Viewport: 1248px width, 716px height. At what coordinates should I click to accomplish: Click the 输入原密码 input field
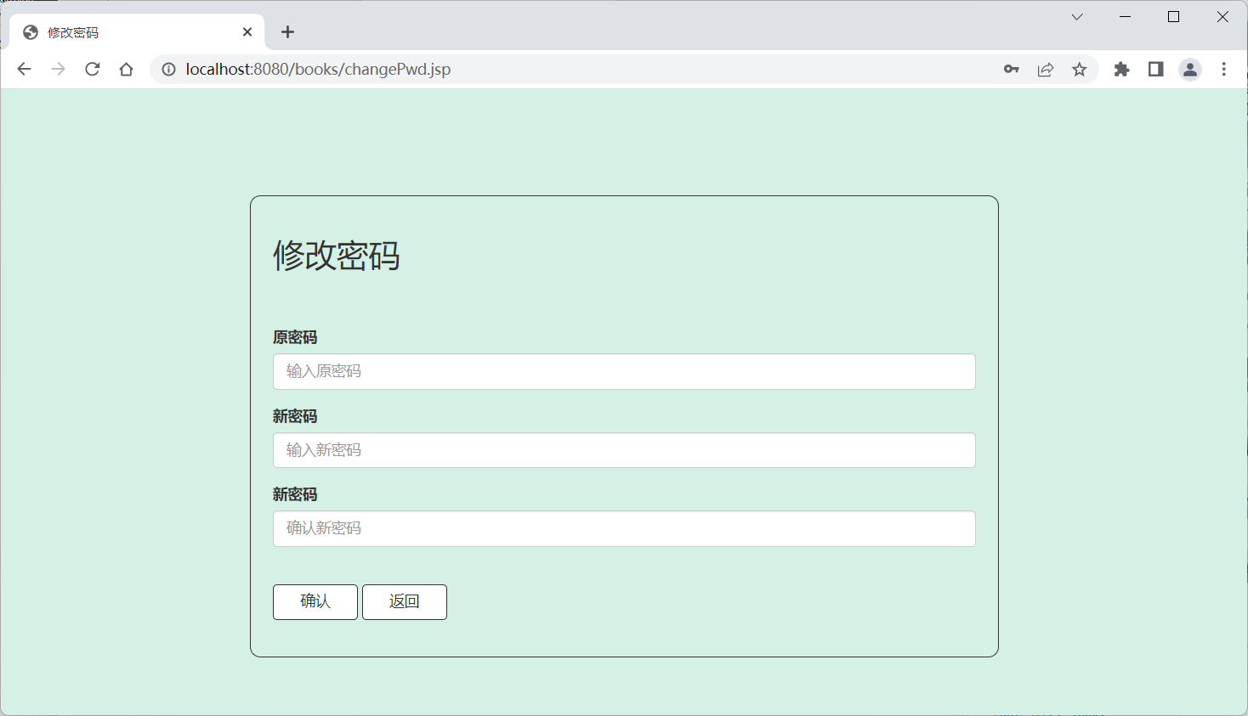point(624,372)
